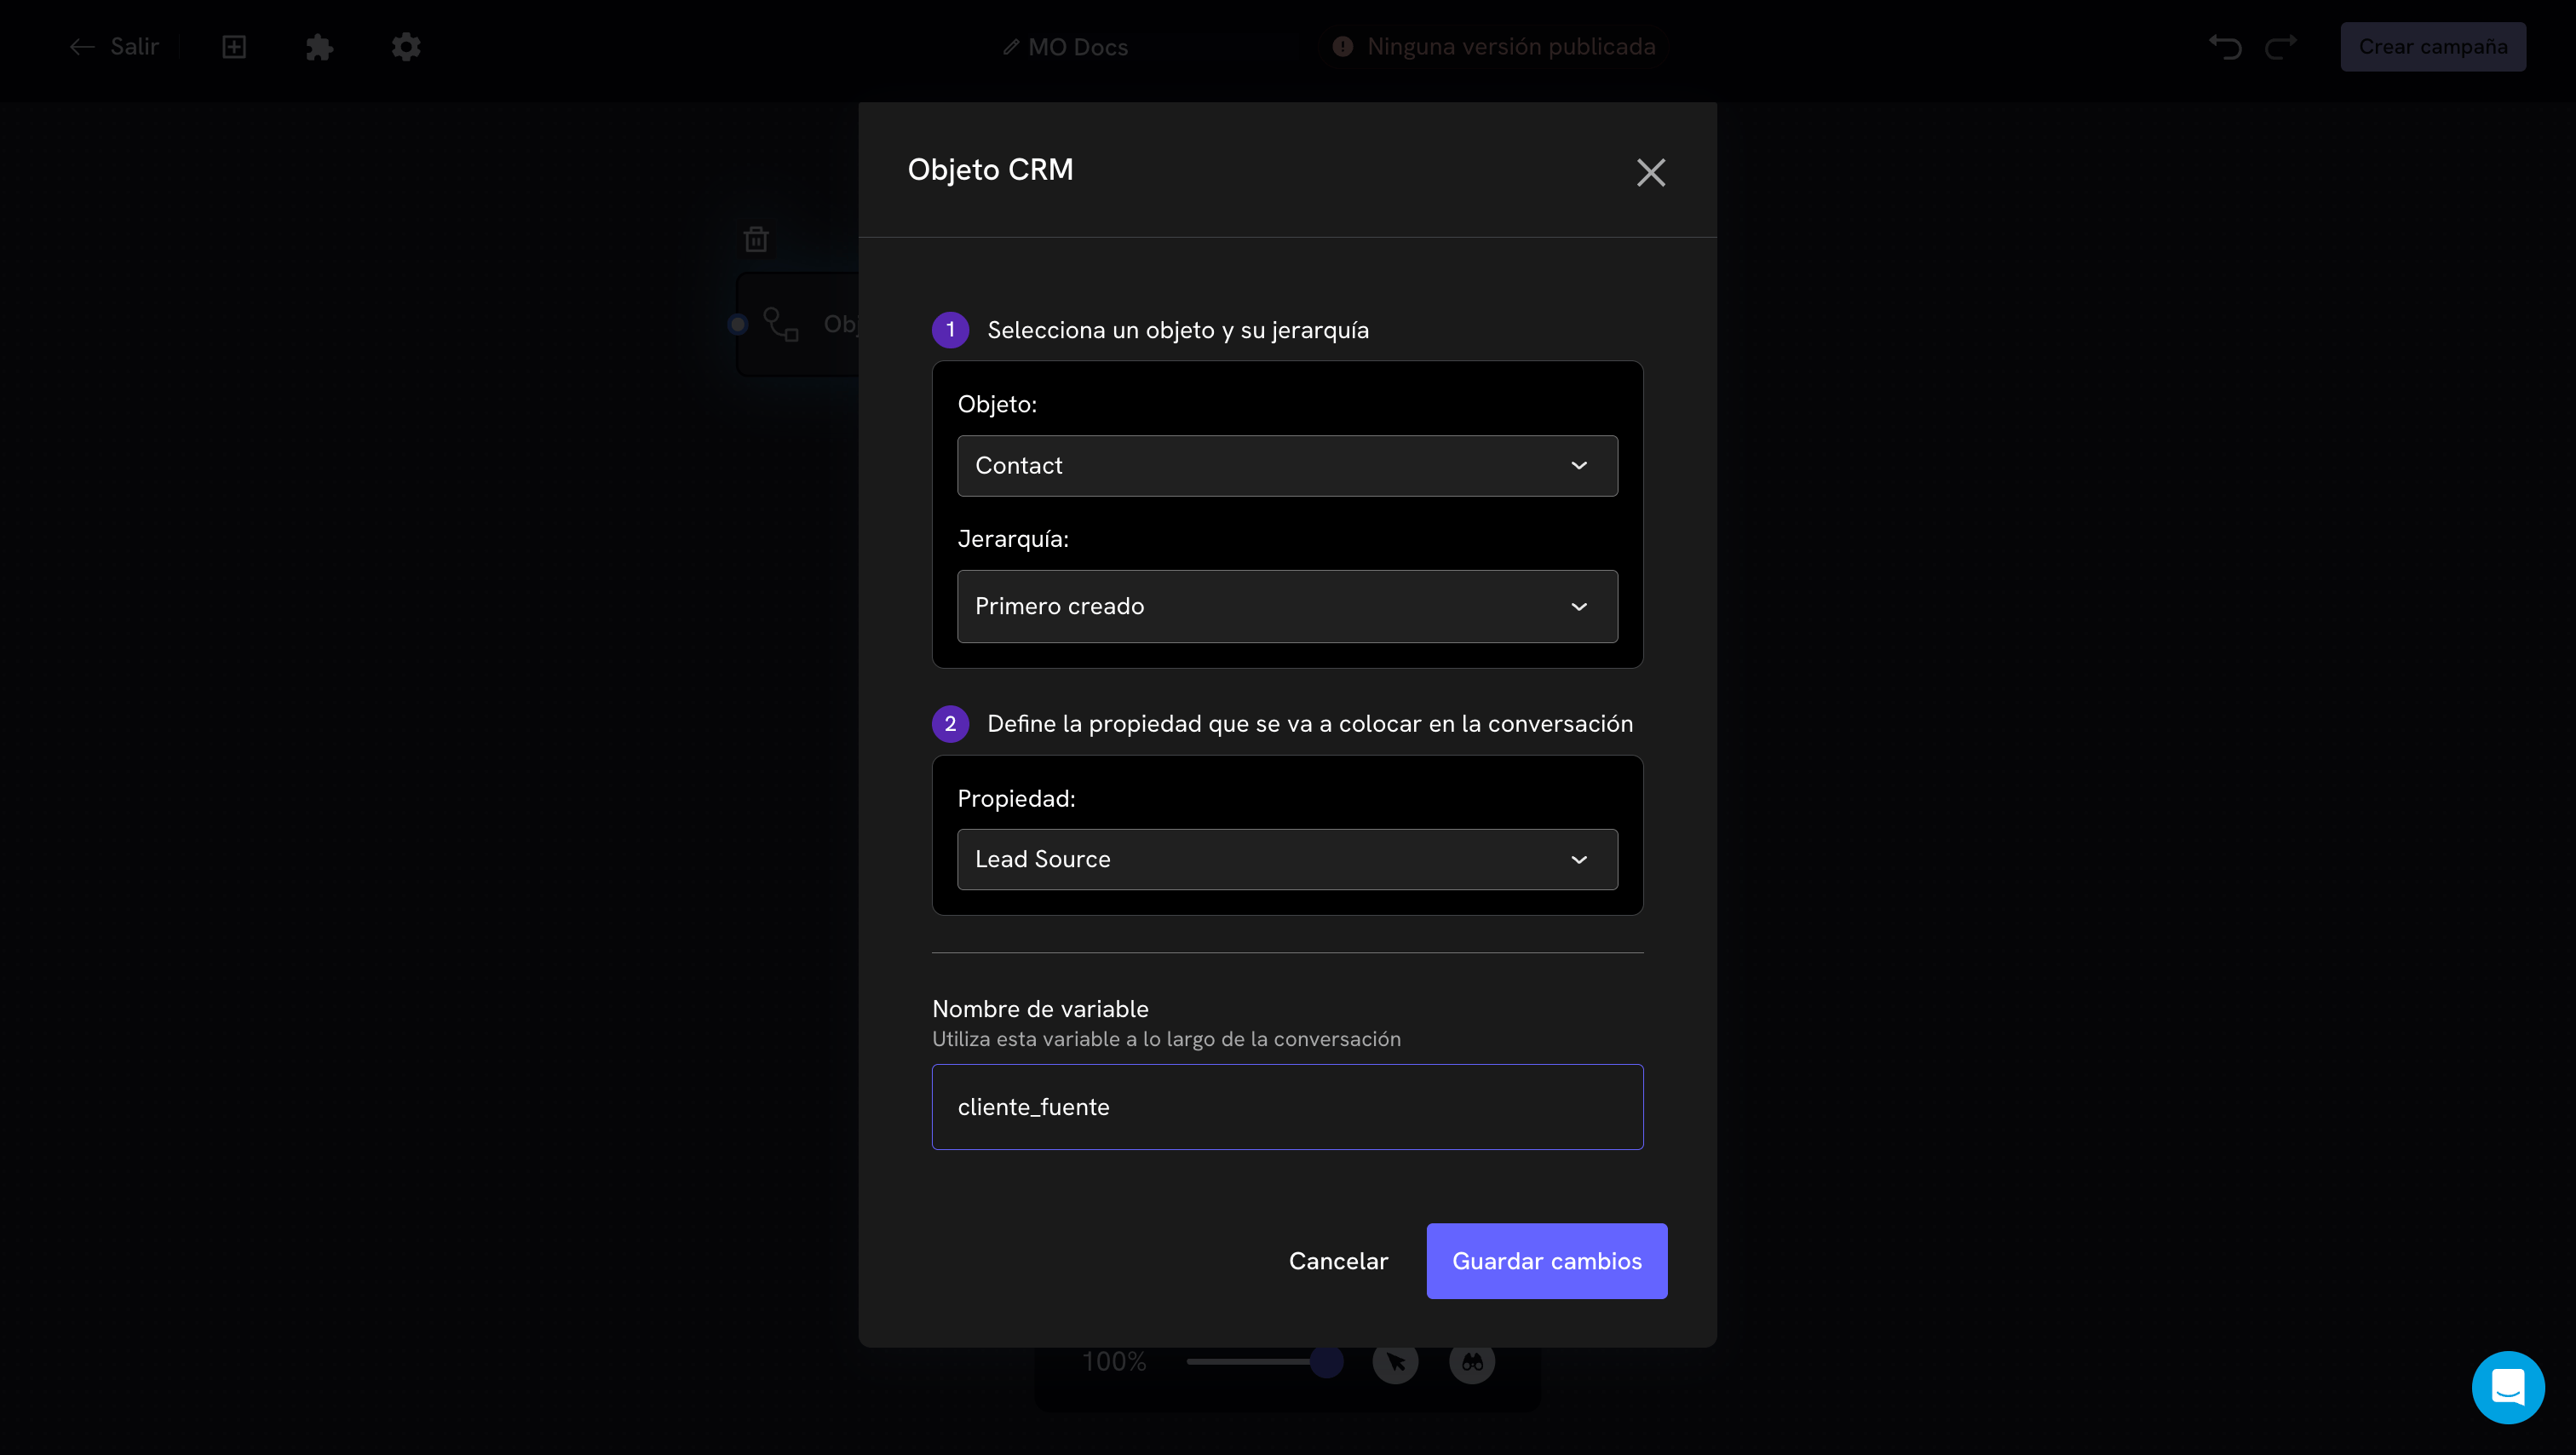Image resolution: width=2576 pixels, height=1455 pixels.
Task: Click the redo arrow icon
Action: click(2281, 46)
